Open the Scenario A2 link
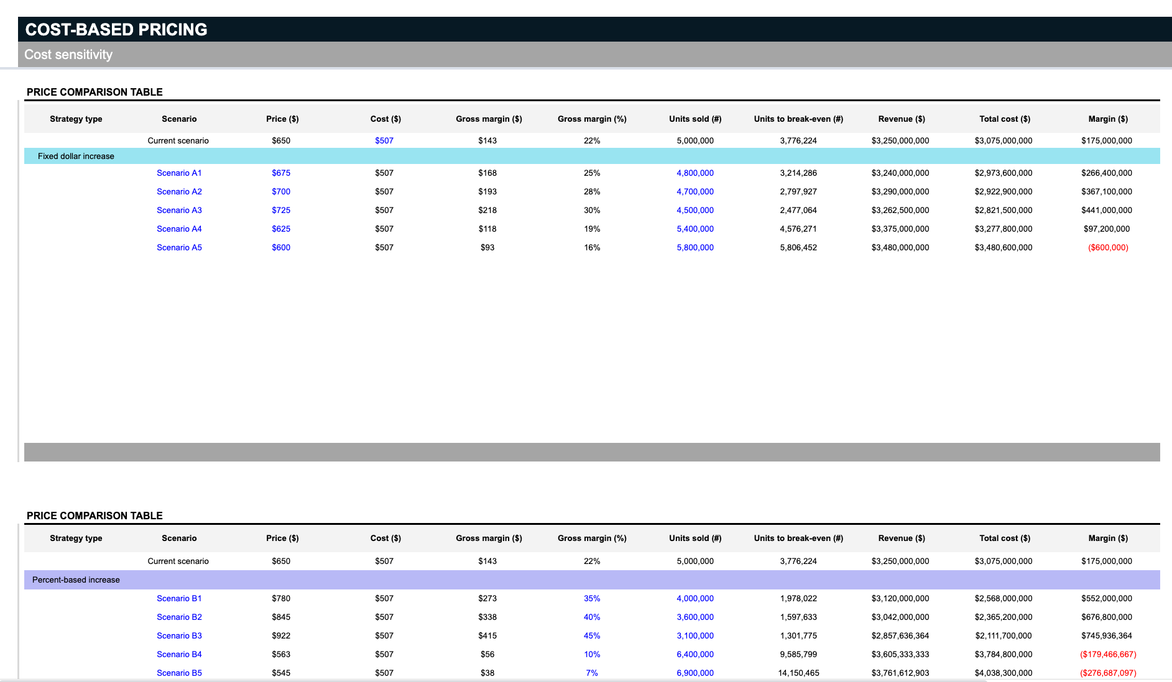This screenshot has width=1172, height=682. click(x=179, y=191)
